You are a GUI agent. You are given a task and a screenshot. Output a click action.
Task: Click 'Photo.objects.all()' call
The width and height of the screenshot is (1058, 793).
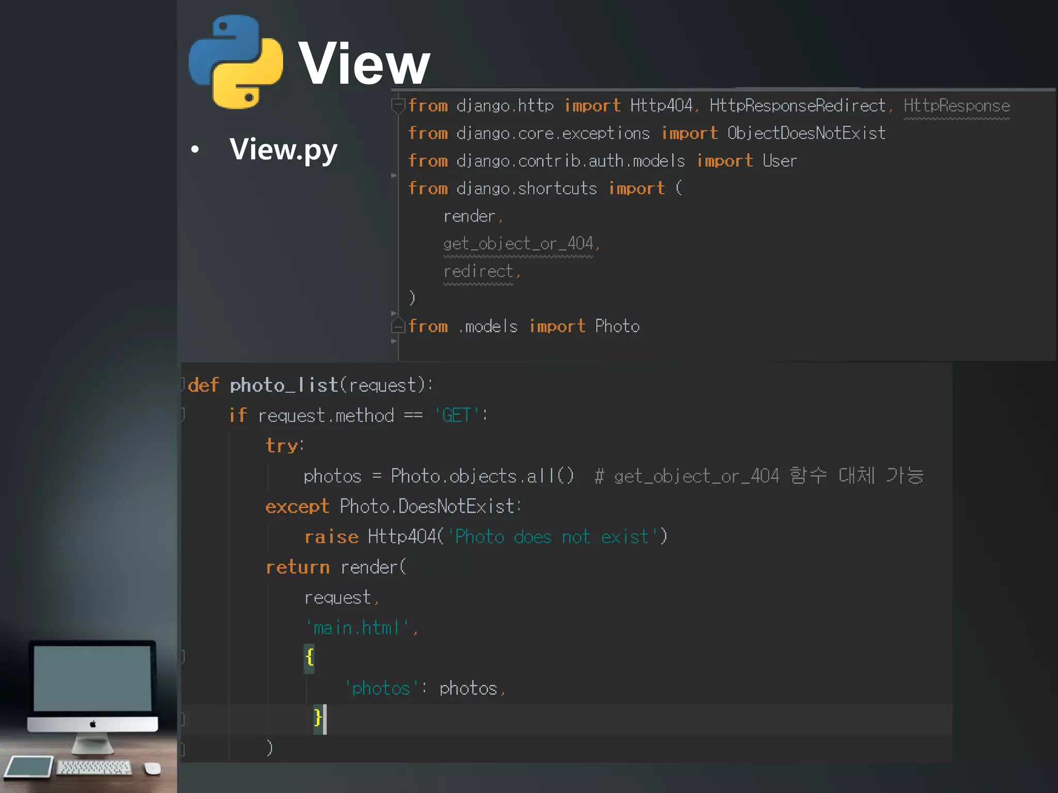pos(482,475)
